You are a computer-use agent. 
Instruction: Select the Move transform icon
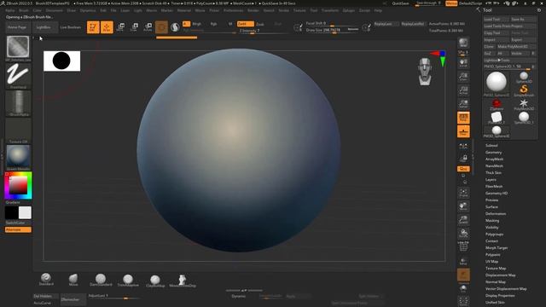pos(120,27)
